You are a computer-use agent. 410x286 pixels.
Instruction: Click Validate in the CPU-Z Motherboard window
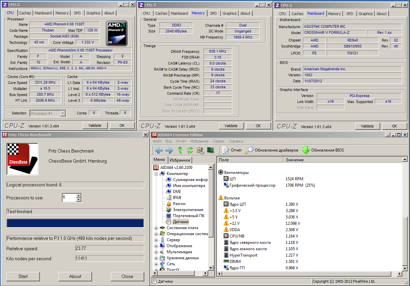pos(367,126)
